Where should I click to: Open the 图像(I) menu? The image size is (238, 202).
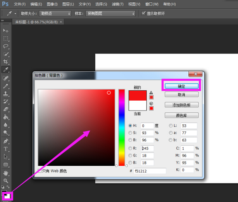tap(52, 4)
